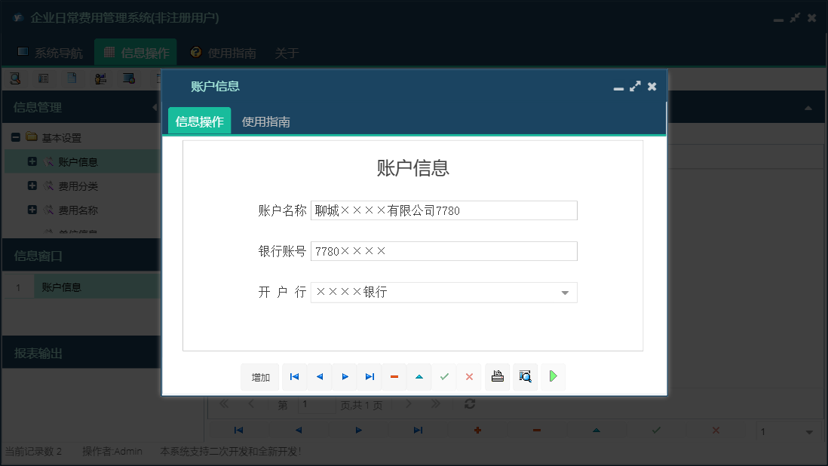
Task: Open print preview icon next to print
Action: (525, 376)
